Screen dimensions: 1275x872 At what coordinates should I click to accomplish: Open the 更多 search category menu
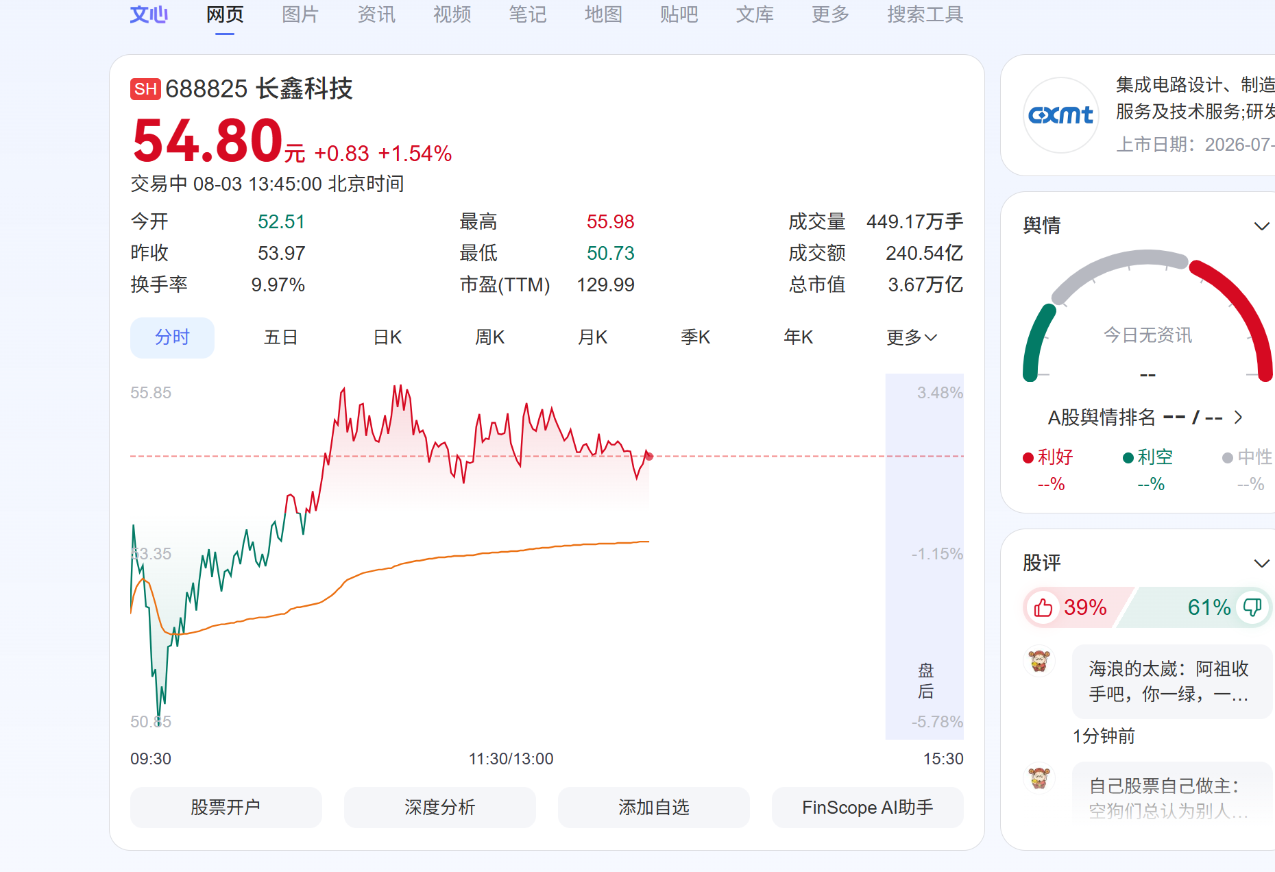click(x=830, y=14)
